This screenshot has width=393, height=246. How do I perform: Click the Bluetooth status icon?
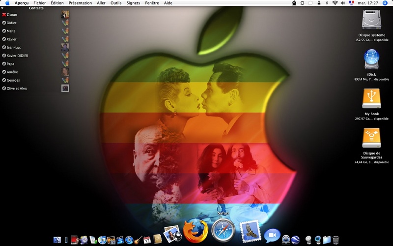tap(327, 3)
